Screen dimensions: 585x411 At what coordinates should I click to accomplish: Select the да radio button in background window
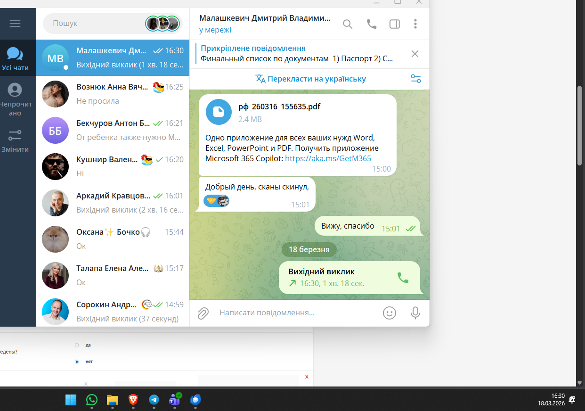(x=77, y=345)
